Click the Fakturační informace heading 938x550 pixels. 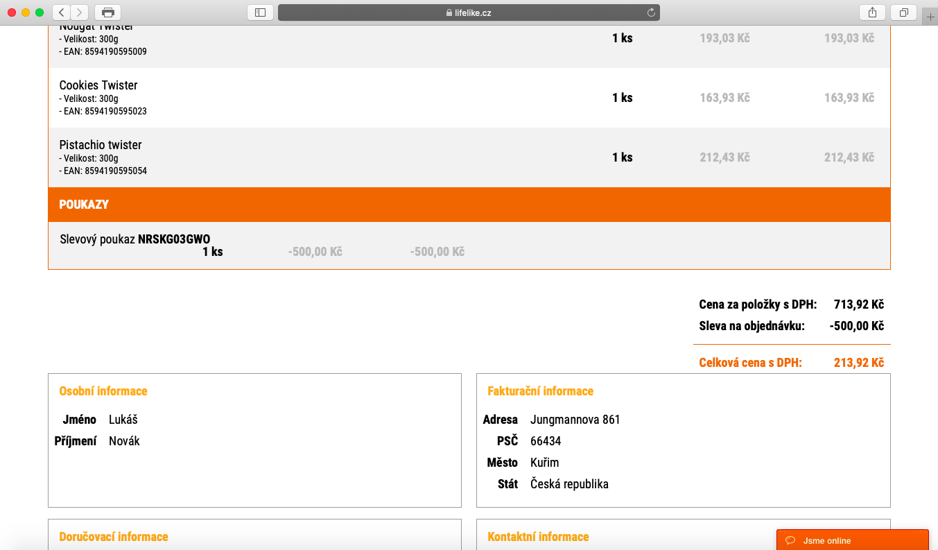[x=540, y=391]
